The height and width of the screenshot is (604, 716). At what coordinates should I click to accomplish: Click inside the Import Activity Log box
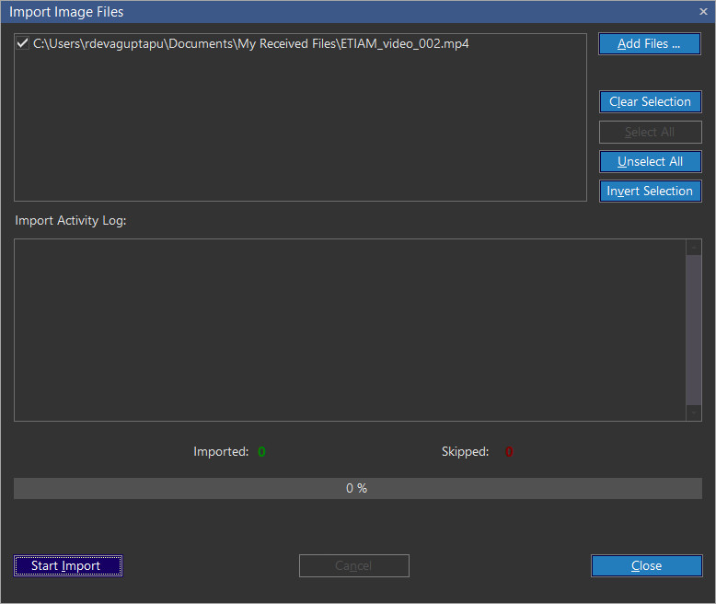tap(350, 330)
